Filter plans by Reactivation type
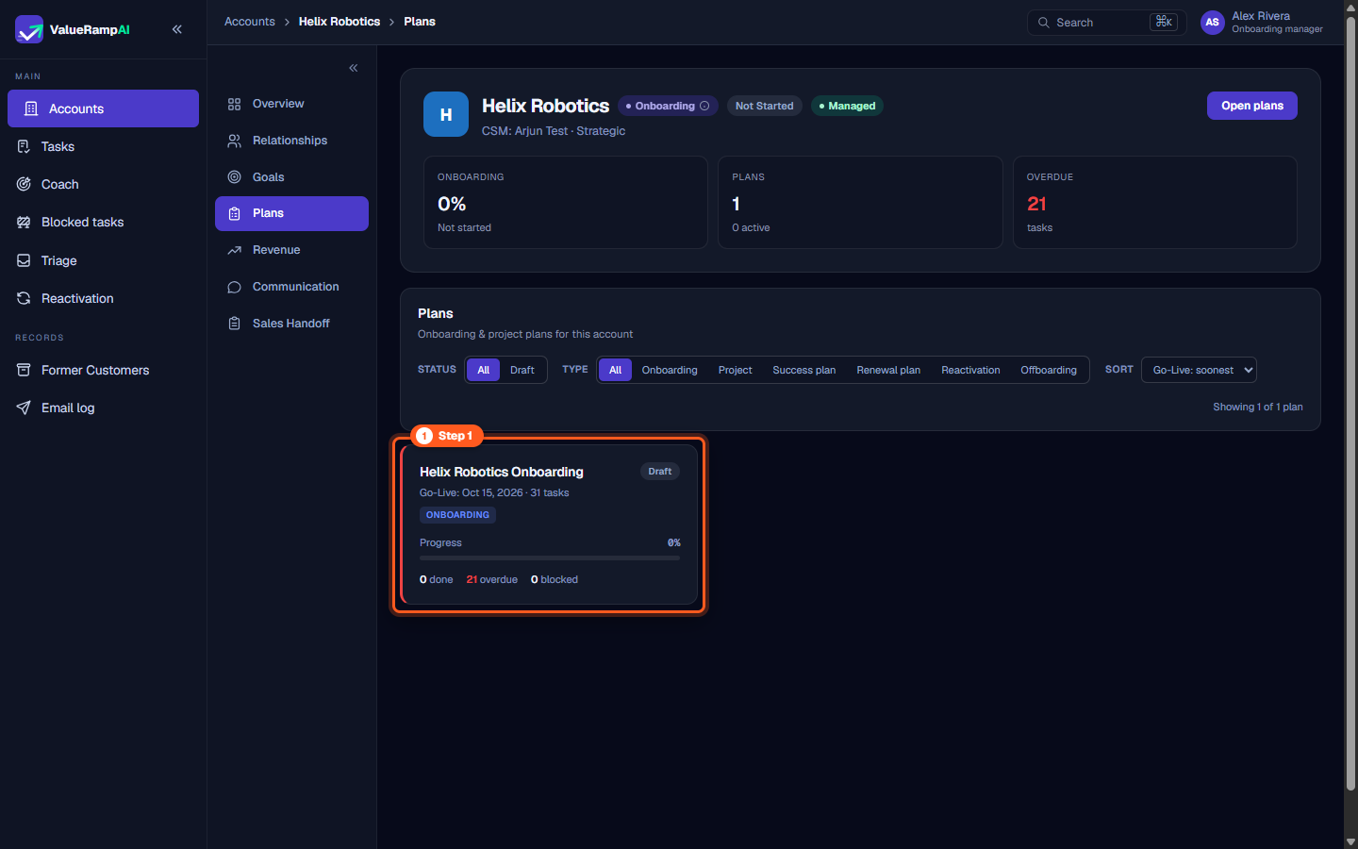Viewport: 1358px width, 849px height. click(970, 370)
